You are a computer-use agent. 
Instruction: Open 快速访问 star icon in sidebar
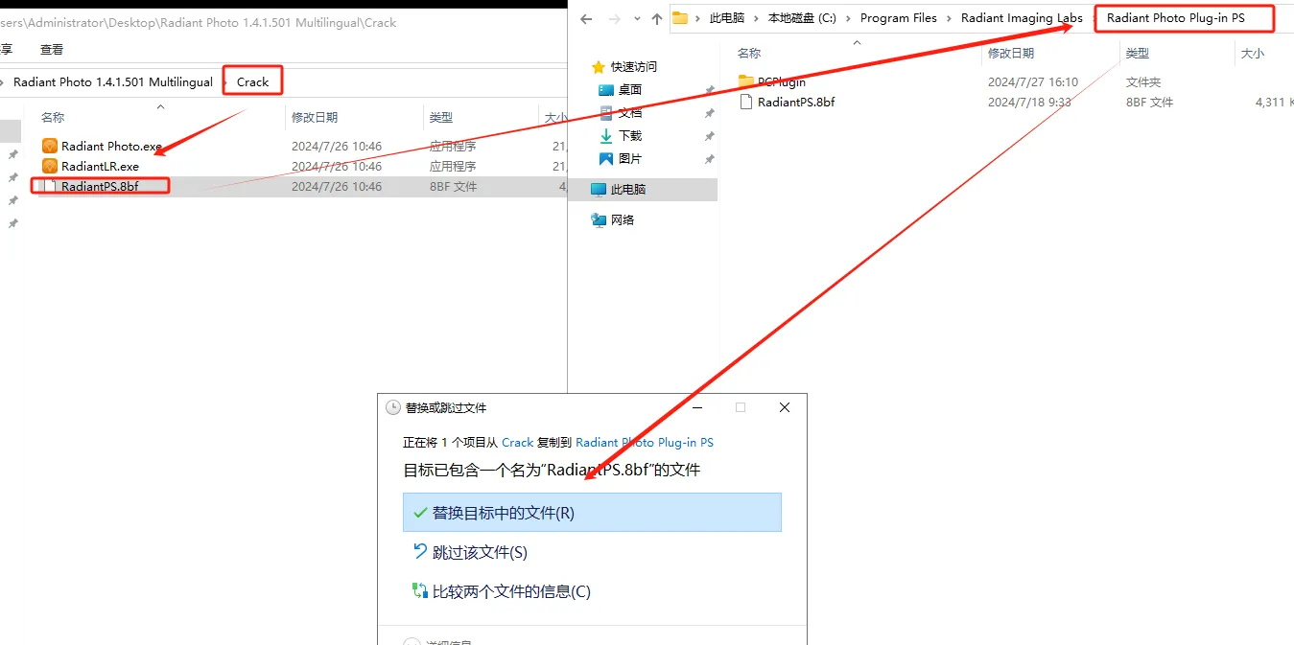[x=599, y=67]
